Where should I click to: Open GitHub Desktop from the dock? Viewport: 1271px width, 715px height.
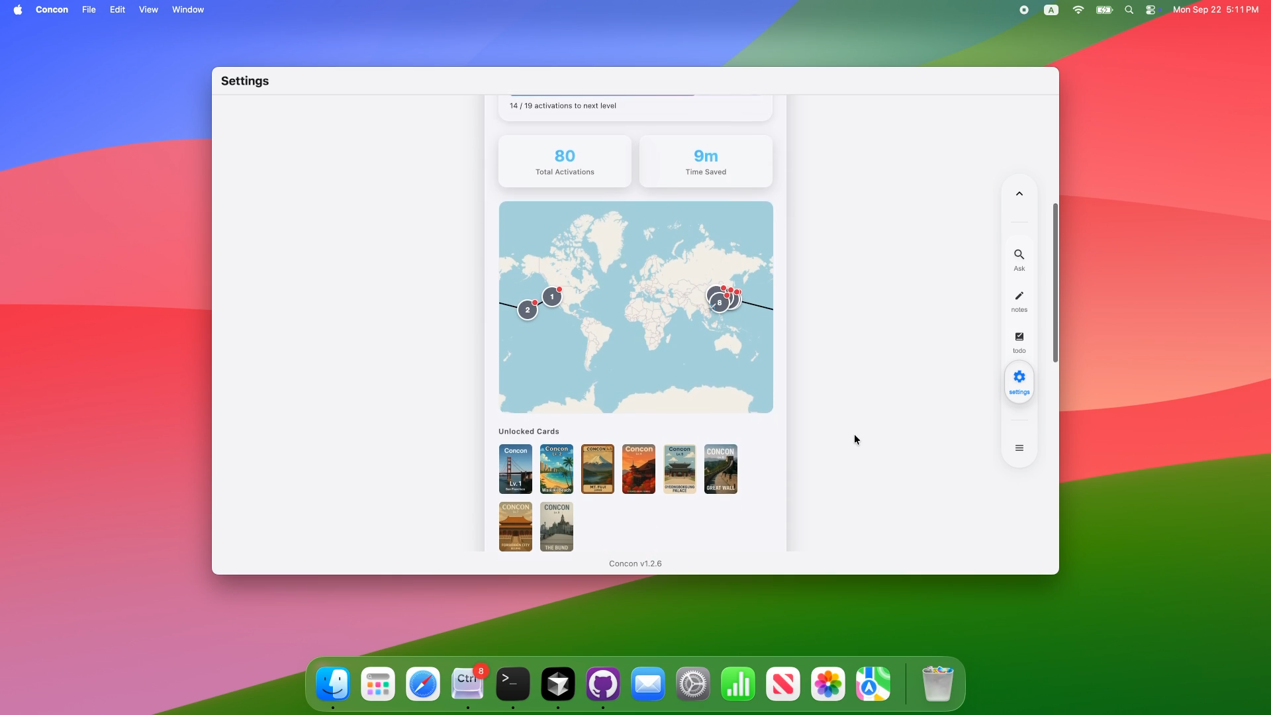[x=602, y=684]
